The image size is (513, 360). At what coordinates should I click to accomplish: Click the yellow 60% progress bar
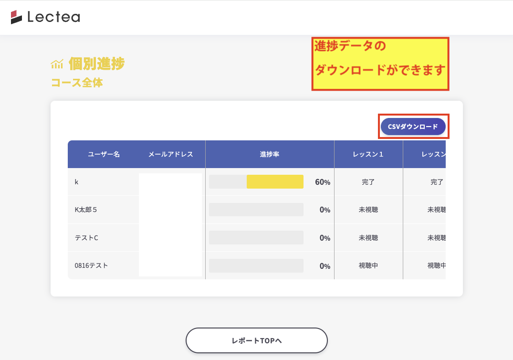pyautogui.click(x=275, y=182)
